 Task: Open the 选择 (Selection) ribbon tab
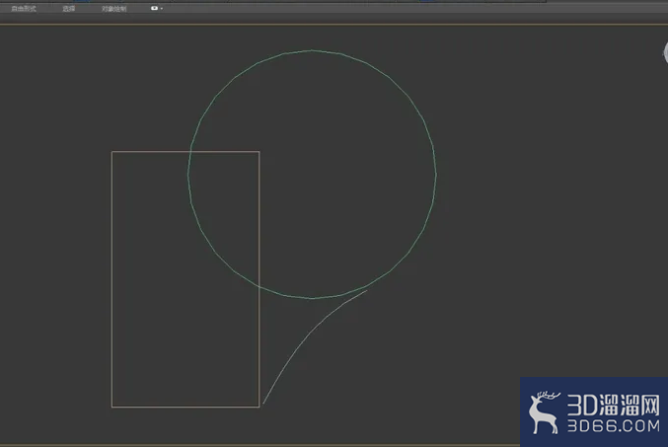coord(69,9)
